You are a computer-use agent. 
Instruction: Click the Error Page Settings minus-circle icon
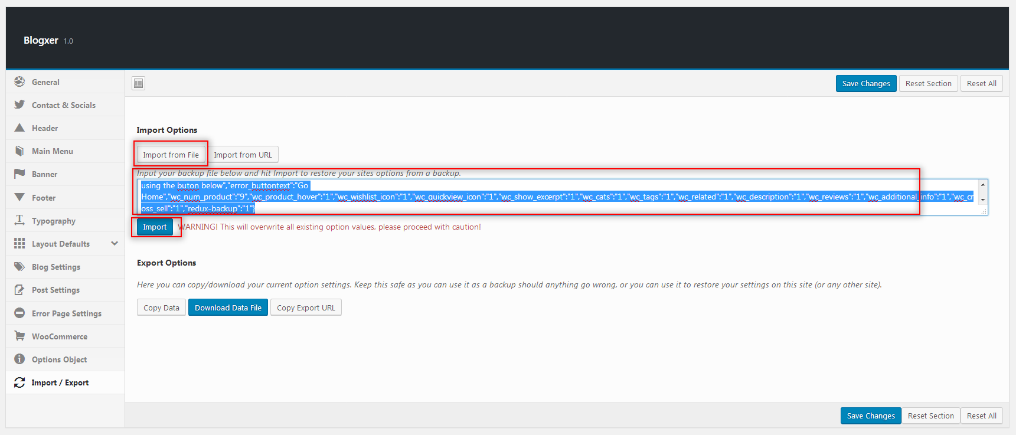(19, 313)
